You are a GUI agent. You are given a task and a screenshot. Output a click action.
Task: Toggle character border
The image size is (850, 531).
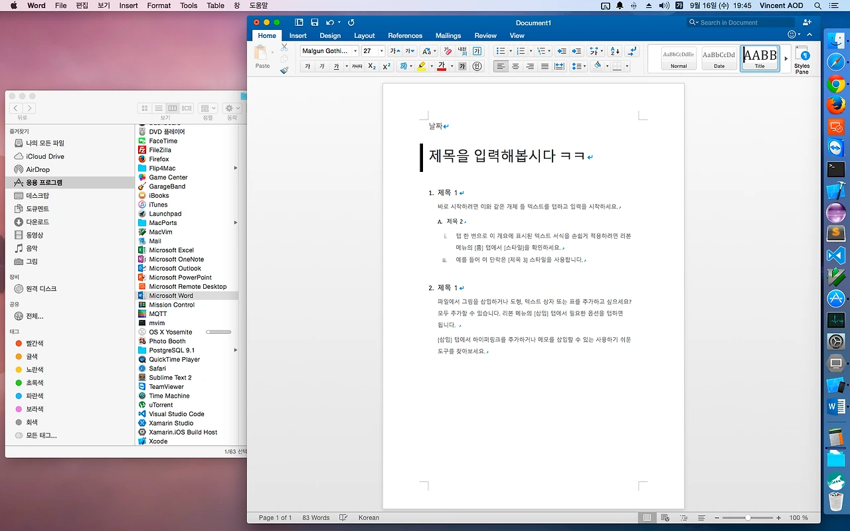(x=477, y=51)
